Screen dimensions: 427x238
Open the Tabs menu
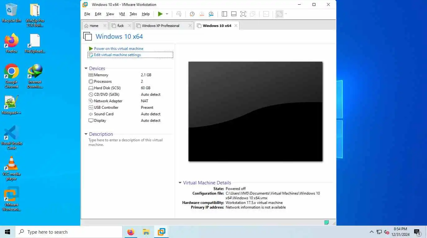pyautogui.click(x=133, y=14)
